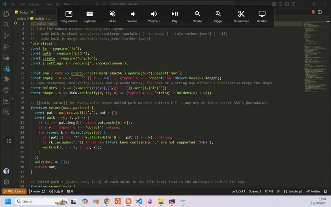The height and width of the screenshot is (207, 331).
Task: Raise volume with Volume + button
Action: click(x=154, y=17)
